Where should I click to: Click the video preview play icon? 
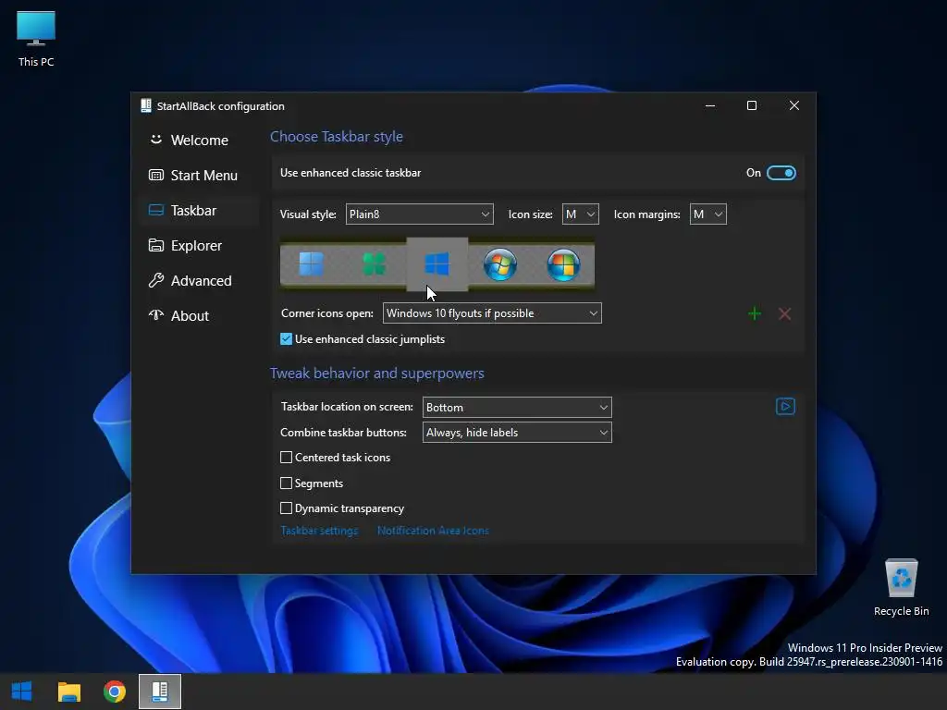[x=785, y=407]
